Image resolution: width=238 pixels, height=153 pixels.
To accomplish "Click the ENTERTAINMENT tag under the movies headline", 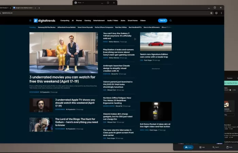I will pos(34,92).
